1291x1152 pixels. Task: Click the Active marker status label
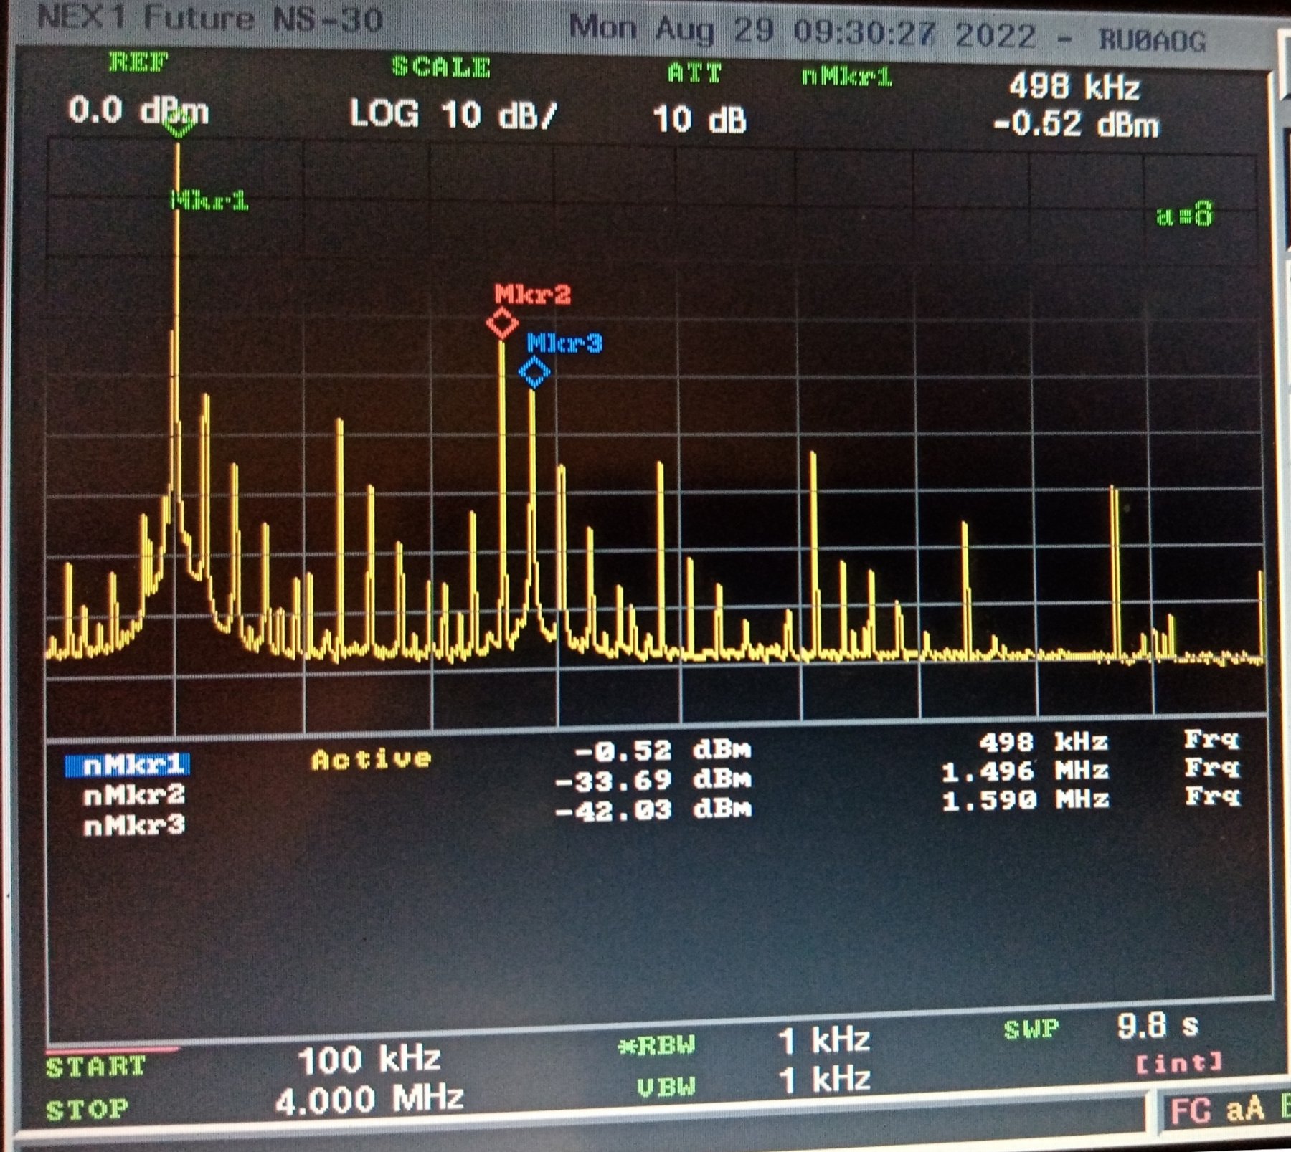pos(372,760)
